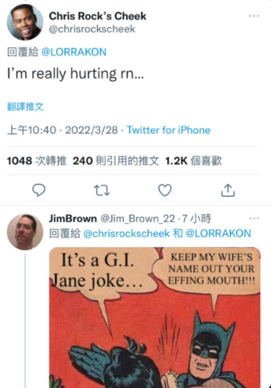Open the Batman slapping Robin meme image

(x=155, y=318)
